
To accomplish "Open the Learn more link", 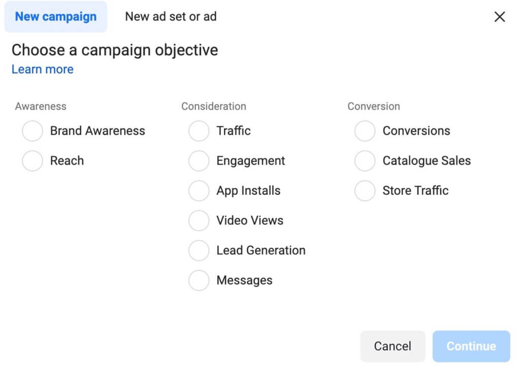I will (42, 69).
